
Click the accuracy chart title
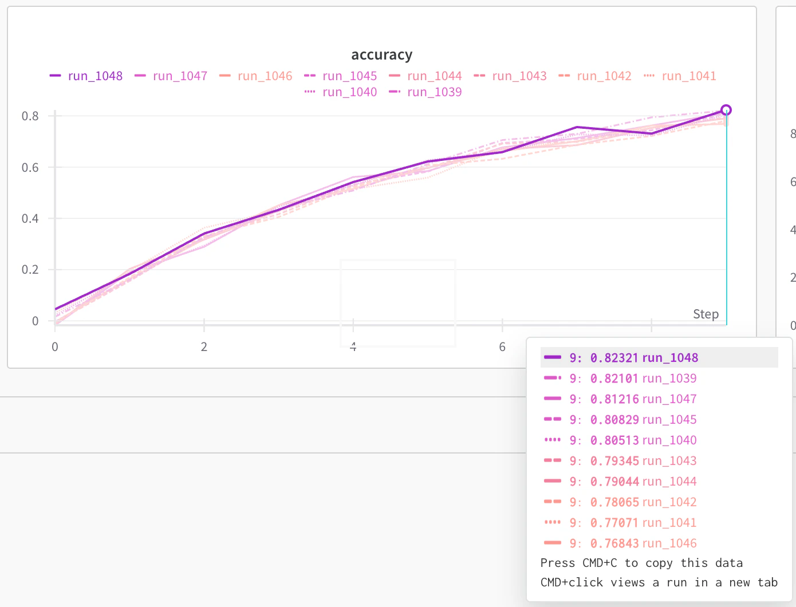click(381, 54)
